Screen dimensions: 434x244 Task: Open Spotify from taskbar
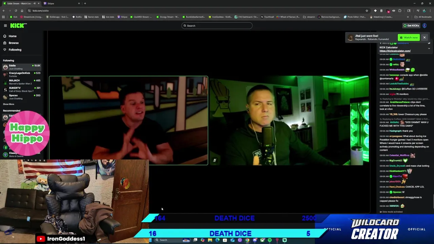coord(270,240)
